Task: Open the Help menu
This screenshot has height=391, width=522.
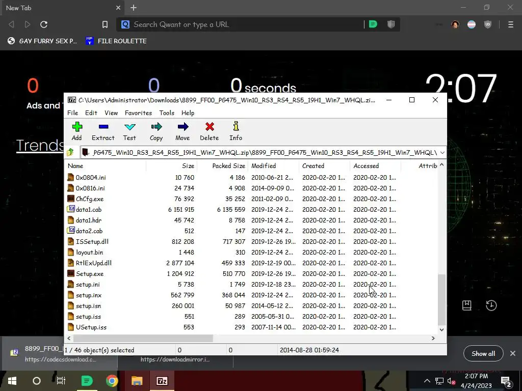Action: (188, 113)
